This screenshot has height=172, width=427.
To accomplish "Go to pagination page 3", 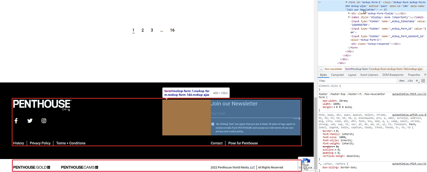I will pos(152,30).
